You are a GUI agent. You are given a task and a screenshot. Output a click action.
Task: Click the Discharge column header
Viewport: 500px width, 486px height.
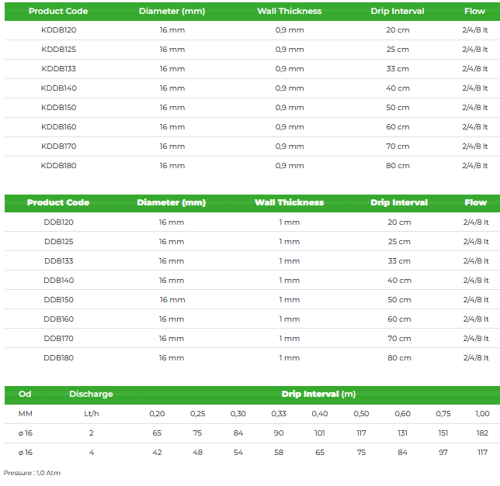click(x=91, y=394)
